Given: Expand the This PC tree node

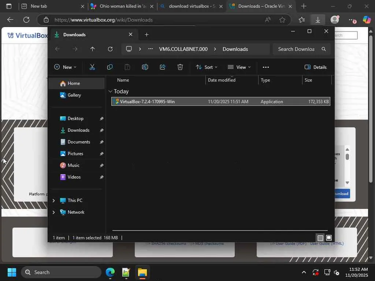Looking at the screenshot, I should pyautogui.click(x=53, y=201).
